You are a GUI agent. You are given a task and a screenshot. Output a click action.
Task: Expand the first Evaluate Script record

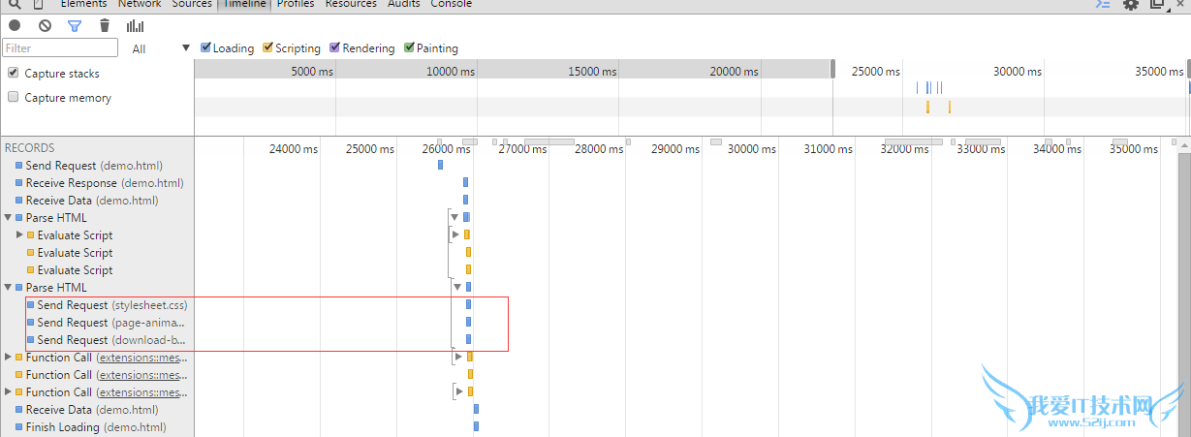[19, 235]
